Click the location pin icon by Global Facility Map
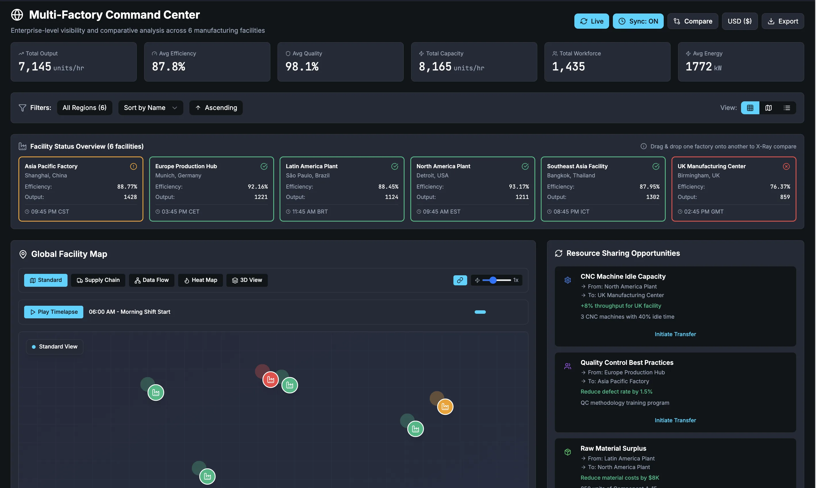Image resolution: width=816 pixels, height=488 pixels. (23, 254)
